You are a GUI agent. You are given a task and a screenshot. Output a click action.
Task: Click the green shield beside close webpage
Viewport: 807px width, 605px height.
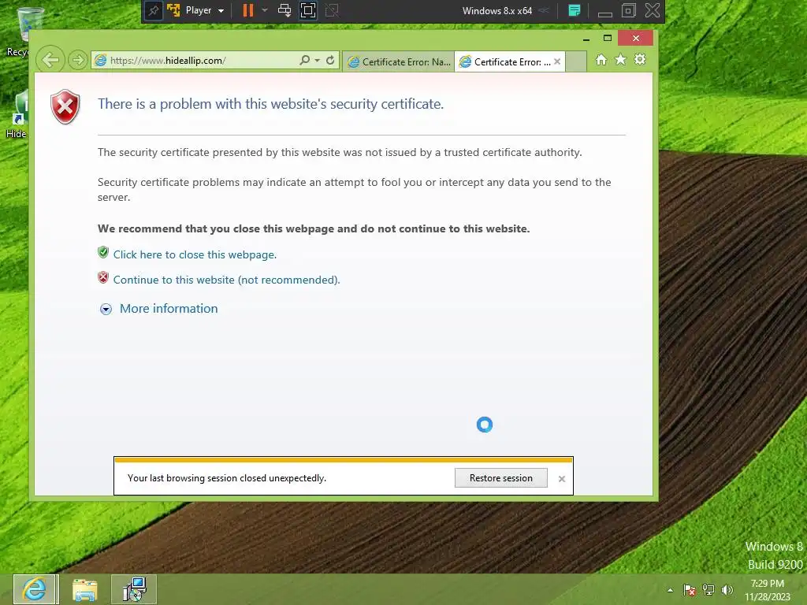(x=103, y=252)
